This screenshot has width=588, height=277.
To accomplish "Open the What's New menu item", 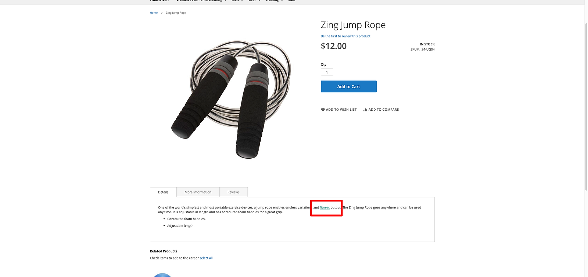I will [159, 1].
